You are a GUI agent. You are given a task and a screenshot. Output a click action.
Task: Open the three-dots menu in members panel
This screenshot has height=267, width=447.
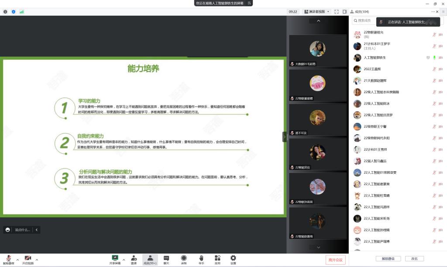click(x=433, y=12)
